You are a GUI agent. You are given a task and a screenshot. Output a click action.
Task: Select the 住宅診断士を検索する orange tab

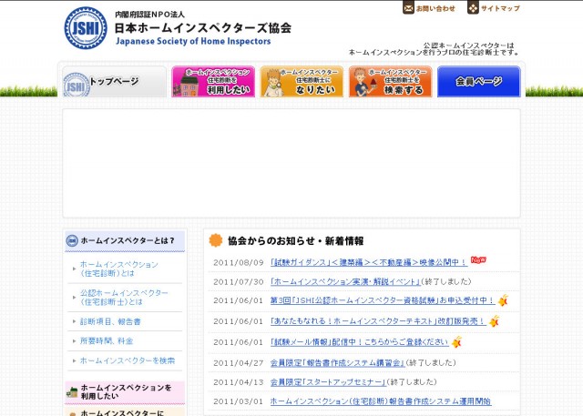390,82
